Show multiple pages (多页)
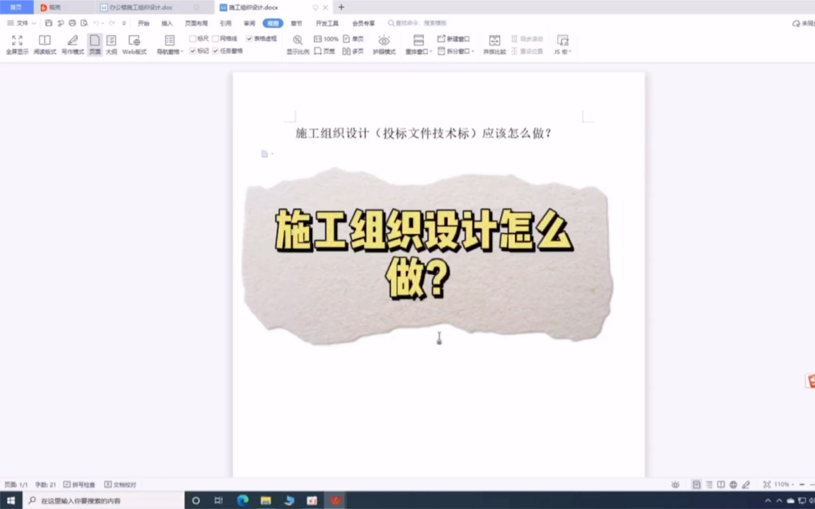The image size is (815, 509). coord(353,51)
